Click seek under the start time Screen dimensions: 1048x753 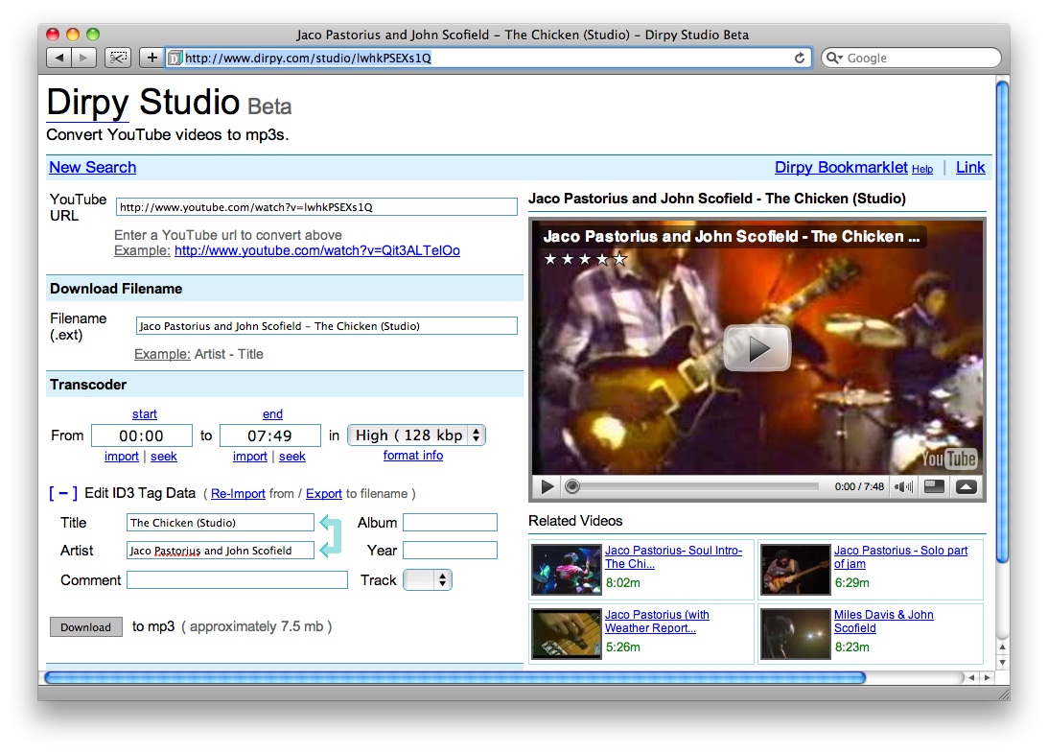[164, 456]
